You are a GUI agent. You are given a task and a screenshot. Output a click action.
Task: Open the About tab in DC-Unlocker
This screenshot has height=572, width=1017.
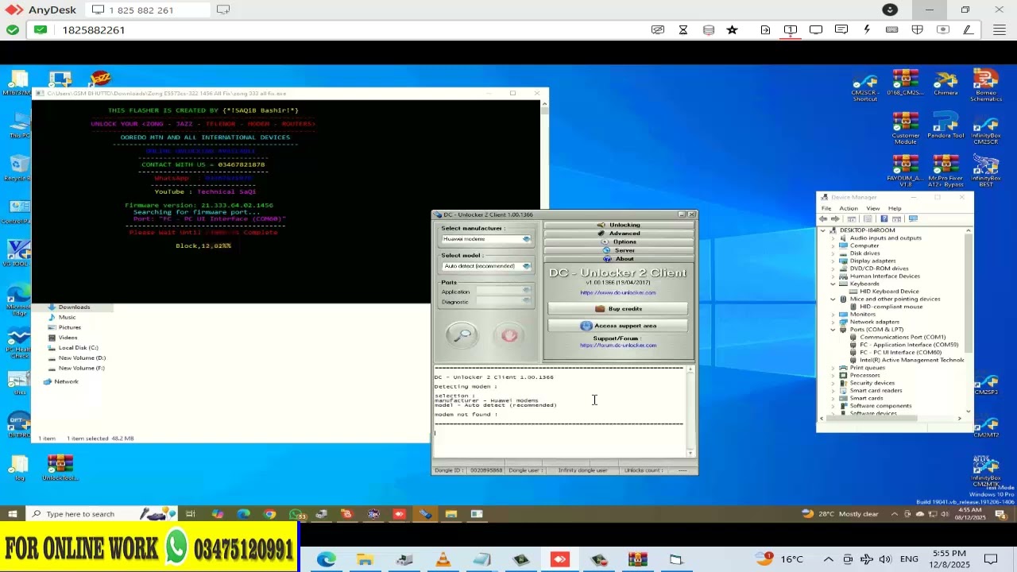pyautogui.click(x=619, y=259)
